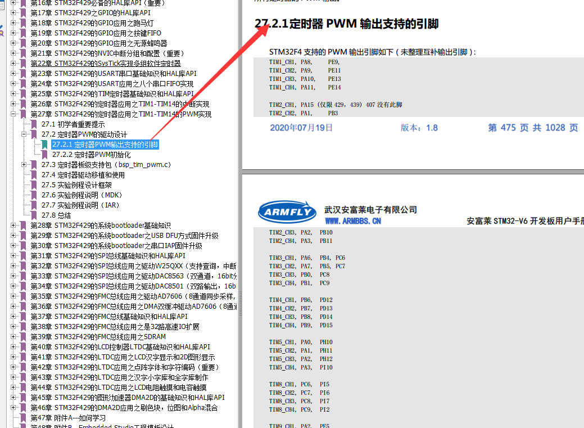The width and height of the screenshot is (584, 428).
Task: Click the bookmark icon beside 27.1 初学者重要提示
Action: [34, 124]
